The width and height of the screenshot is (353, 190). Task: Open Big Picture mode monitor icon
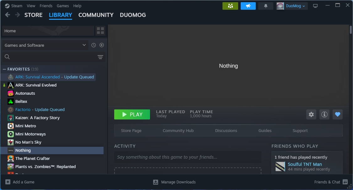click(x=315, y=6)
